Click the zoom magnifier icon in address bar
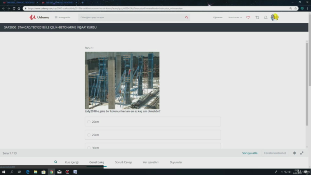 coord(291,9)
